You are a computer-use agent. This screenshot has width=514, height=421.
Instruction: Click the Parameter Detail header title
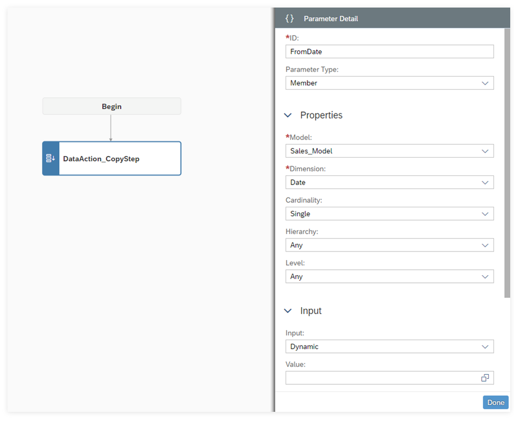(330, 18)
